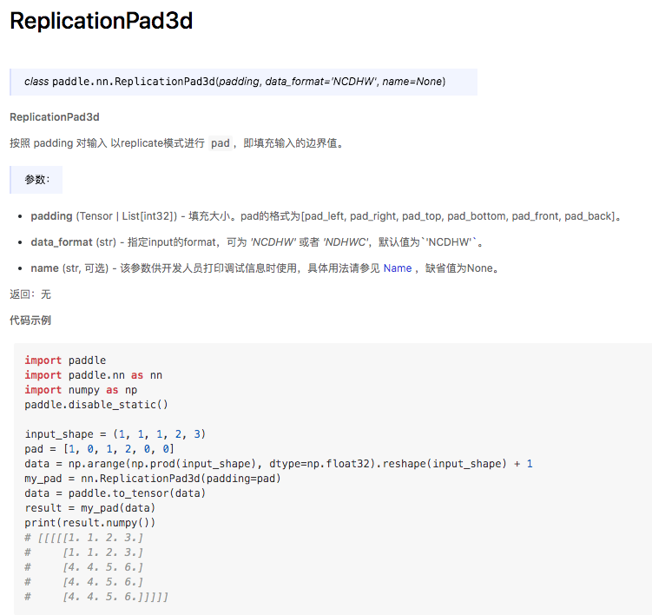Click the bold 'data_format' parameter name
This screenshot has height=615, width=652.
[62, 242]
